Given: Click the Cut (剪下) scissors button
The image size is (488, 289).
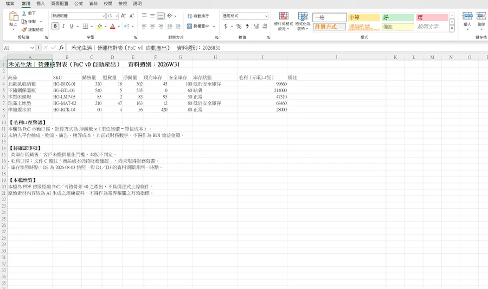Looking at the screenshot, I should pos(29,14).
